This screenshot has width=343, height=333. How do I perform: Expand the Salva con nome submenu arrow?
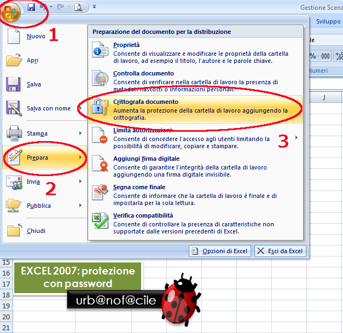click(x=80, y=108)
